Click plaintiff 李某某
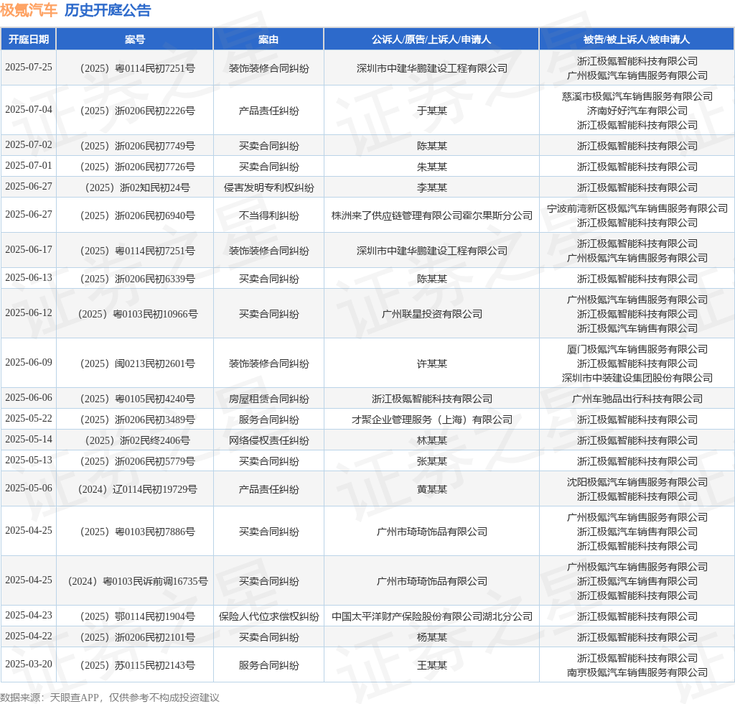This screenshot has width=735, height=704. pos(431,187)
